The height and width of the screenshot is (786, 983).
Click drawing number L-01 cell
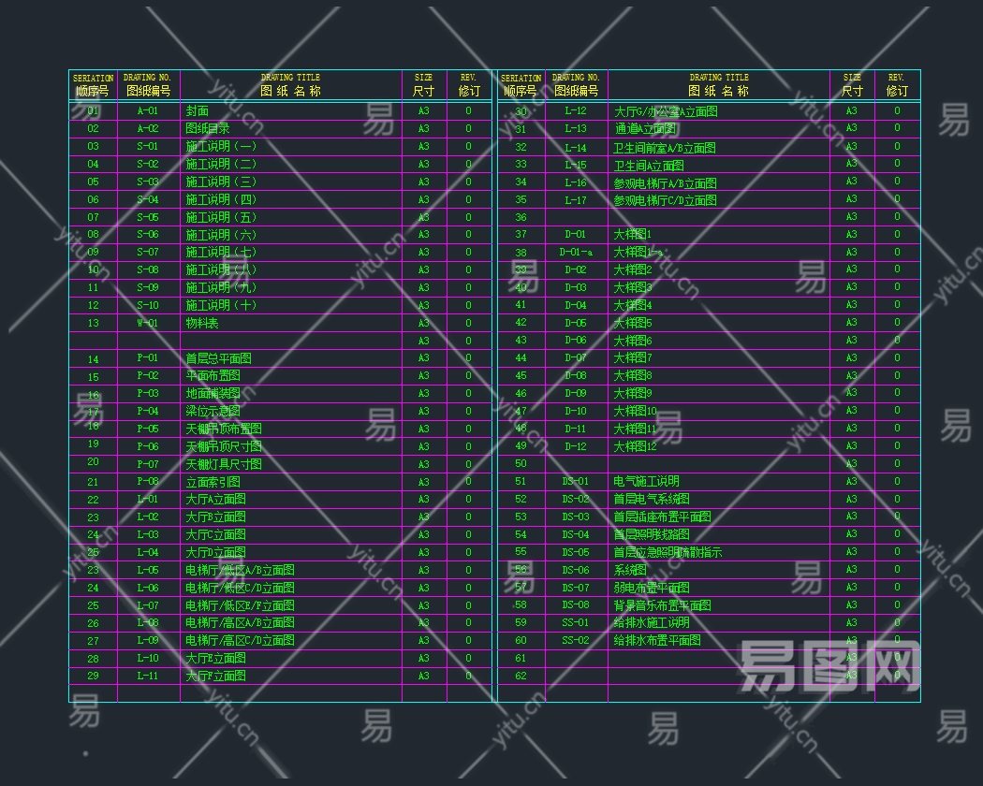tap(148, 500)
